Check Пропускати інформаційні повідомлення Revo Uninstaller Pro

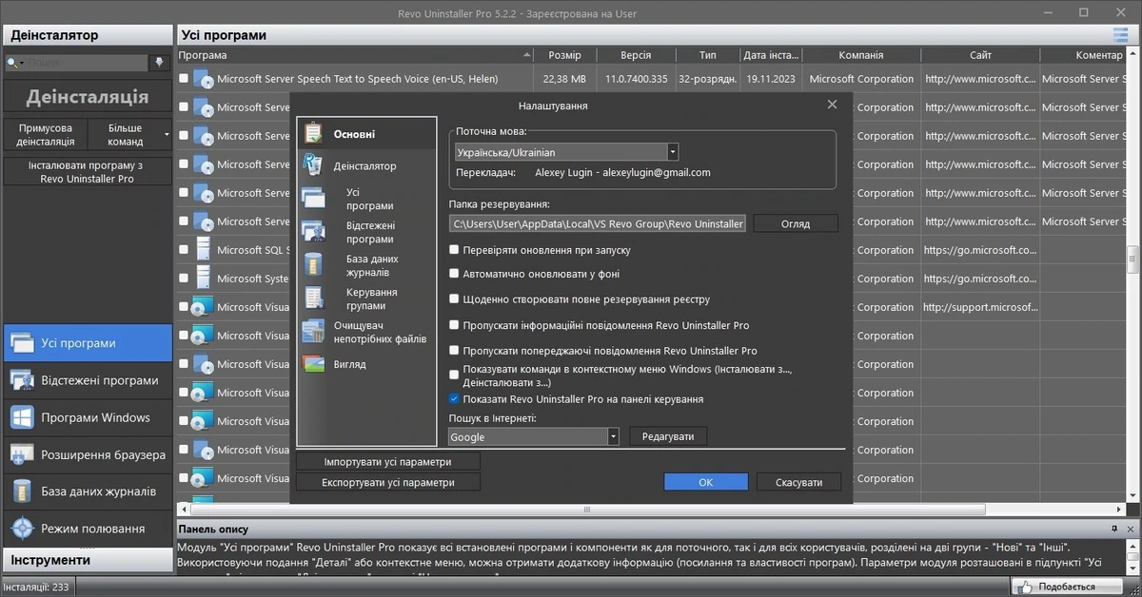point(455,325)
